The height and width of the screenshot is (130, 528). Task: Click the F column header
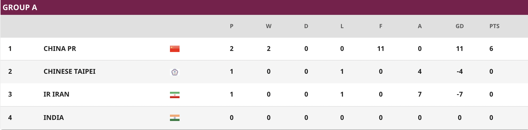tap(381, 26)
